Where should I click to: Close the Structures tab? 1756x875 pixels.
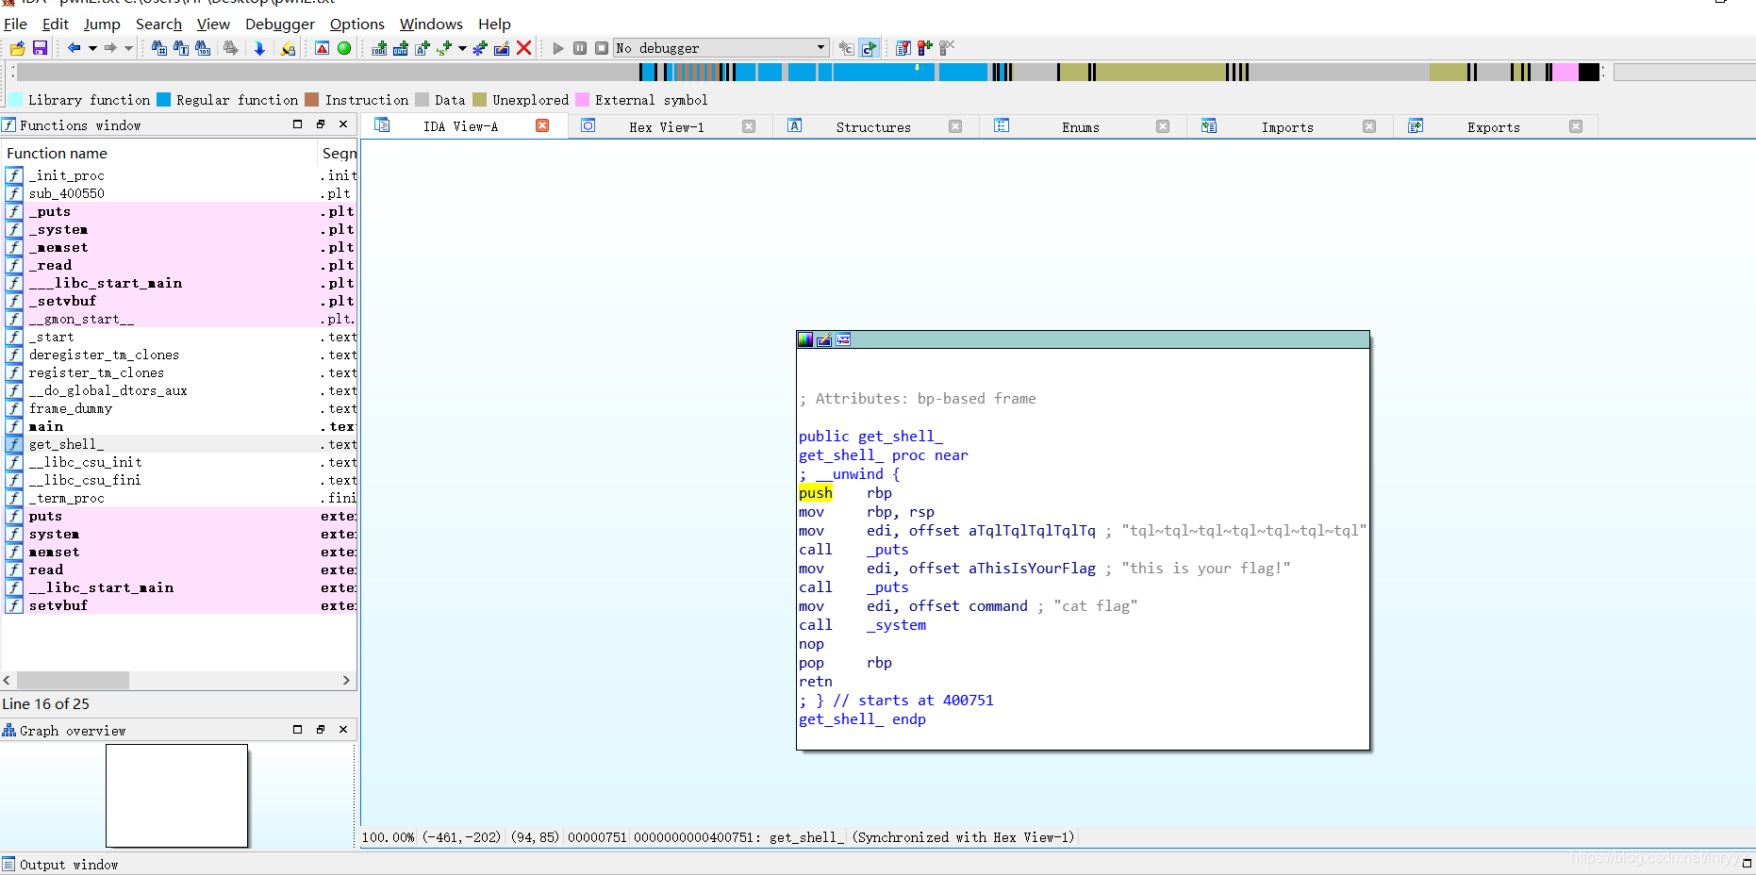pos(955,126)
